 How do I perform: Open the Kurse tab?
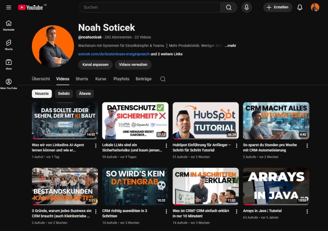pyautogui.click(x=101, y=79)
